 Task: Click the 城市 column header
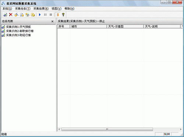[x=88, y=26]
